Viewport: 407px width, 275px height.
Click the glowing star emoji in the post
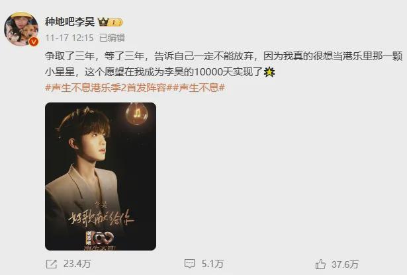tap(269, 72)
